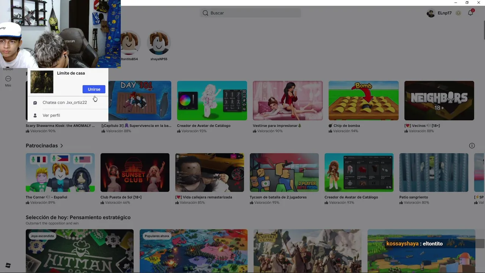
Task: Click the sponsored info icon
Action: (472, 146)
